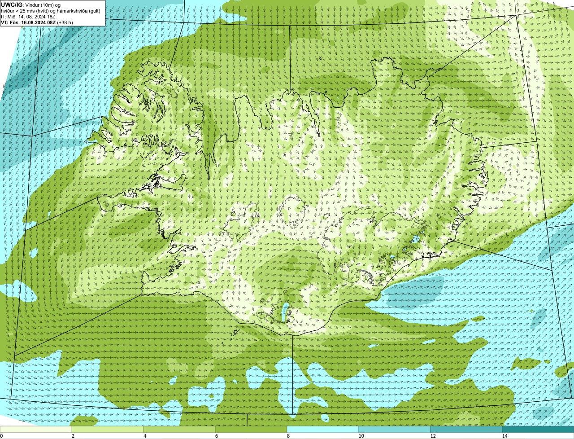
Task: Click legend scale label "0"
Action: [x=1, y=436]
